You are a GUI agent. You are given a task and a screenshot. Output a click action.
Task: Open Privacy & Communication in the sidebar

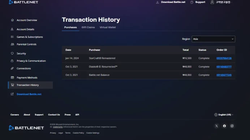[x=31, y=61]
